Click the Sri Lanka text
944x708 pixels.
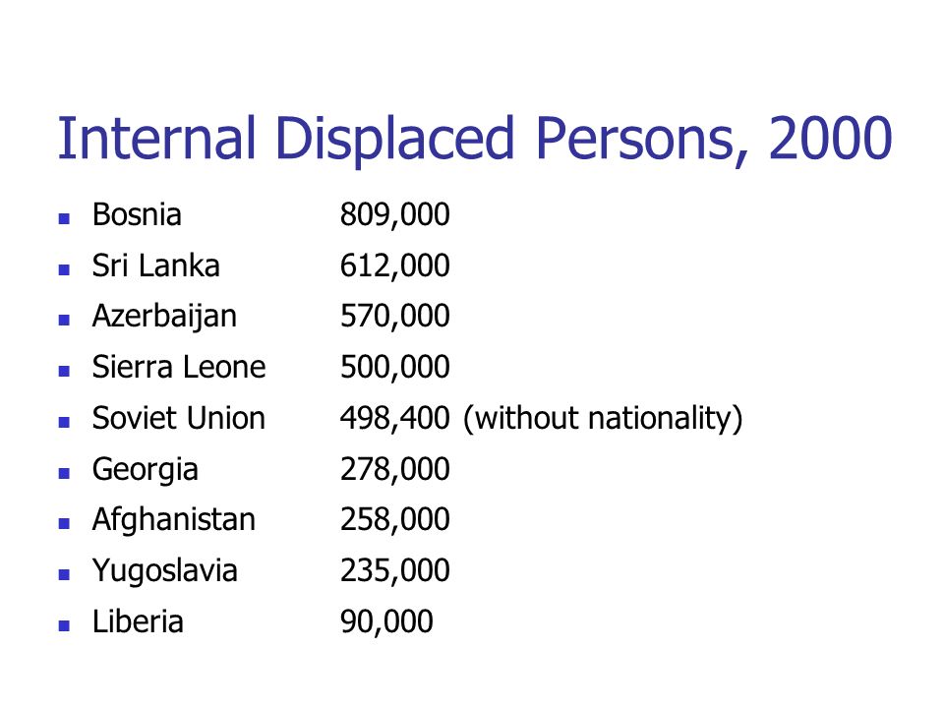coord(156,265)
